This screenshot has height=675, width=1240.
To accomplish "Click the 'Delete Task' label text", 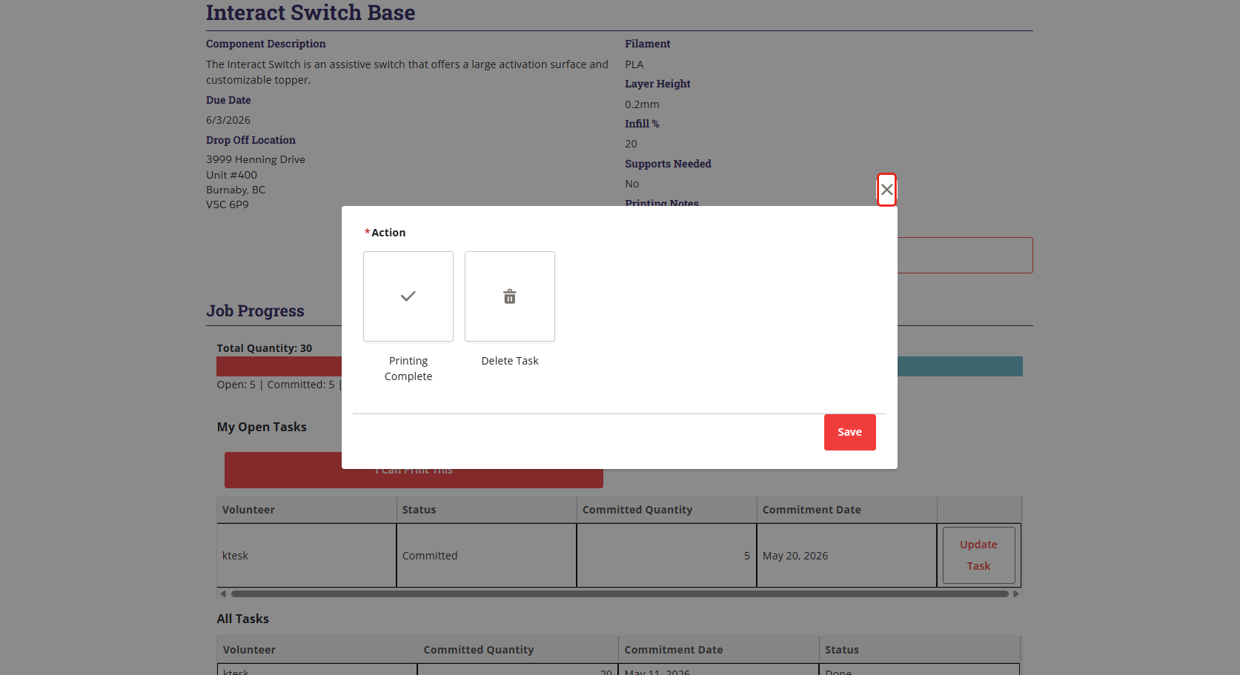I will (510, 361).
